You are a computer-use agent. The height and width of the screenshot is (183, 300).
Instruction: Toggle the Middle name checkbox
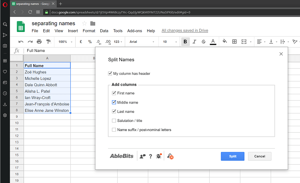(114, 102)
